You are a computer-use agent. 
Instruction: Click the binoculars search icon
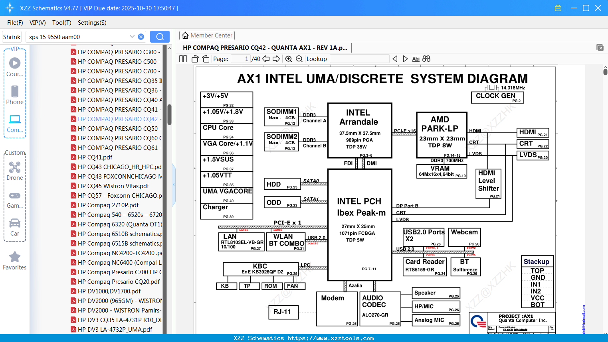point(426,59)
